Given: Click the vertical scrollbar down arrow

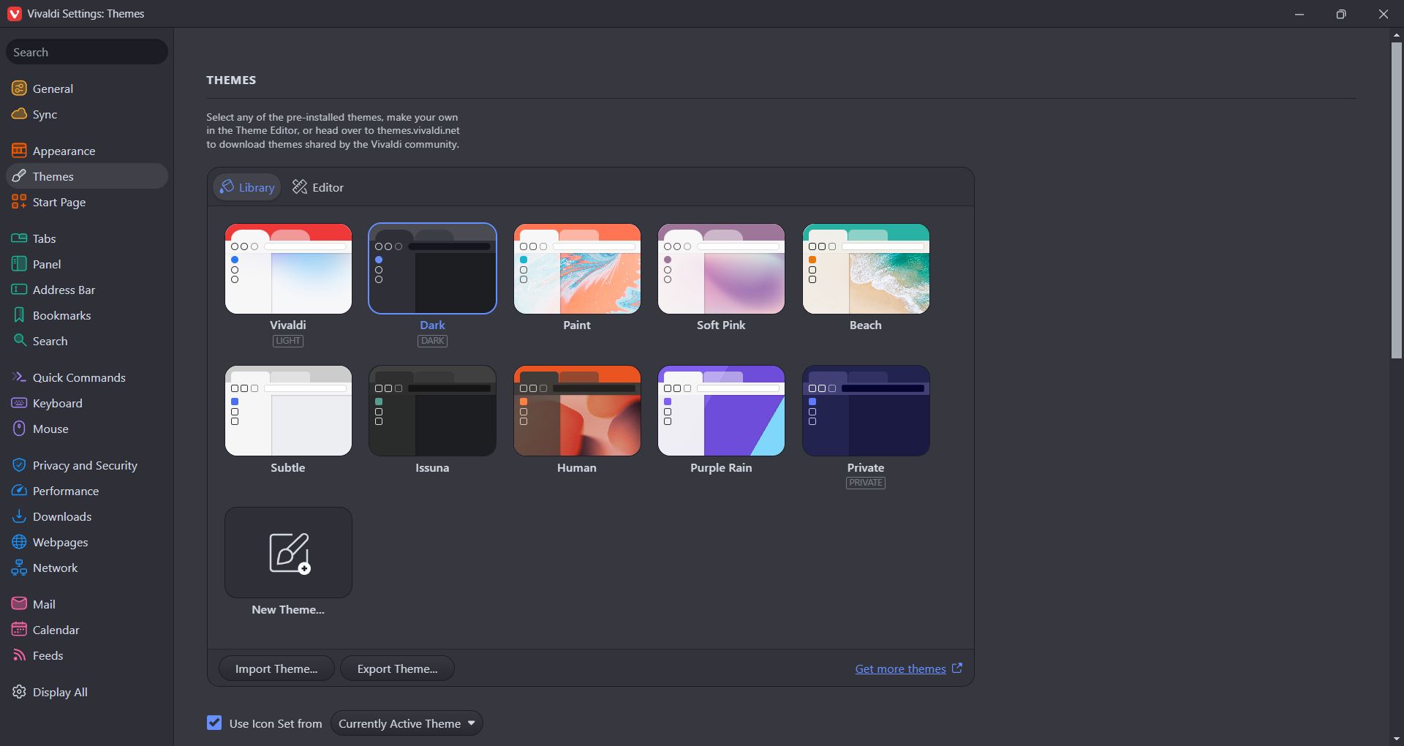Looking at the screenshot, I should (x=1397, y=739).
